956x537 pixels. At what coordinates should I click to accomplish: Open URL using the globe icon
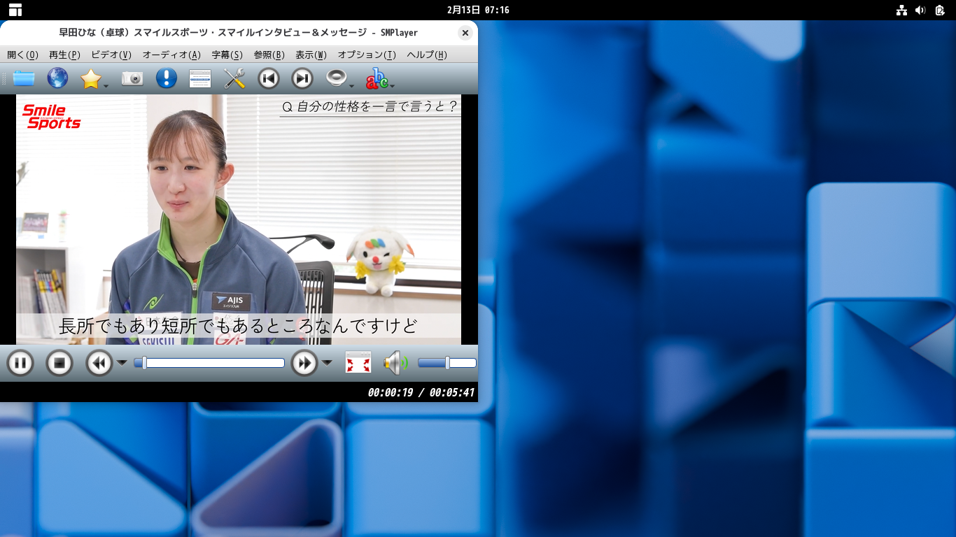point(57,78)
